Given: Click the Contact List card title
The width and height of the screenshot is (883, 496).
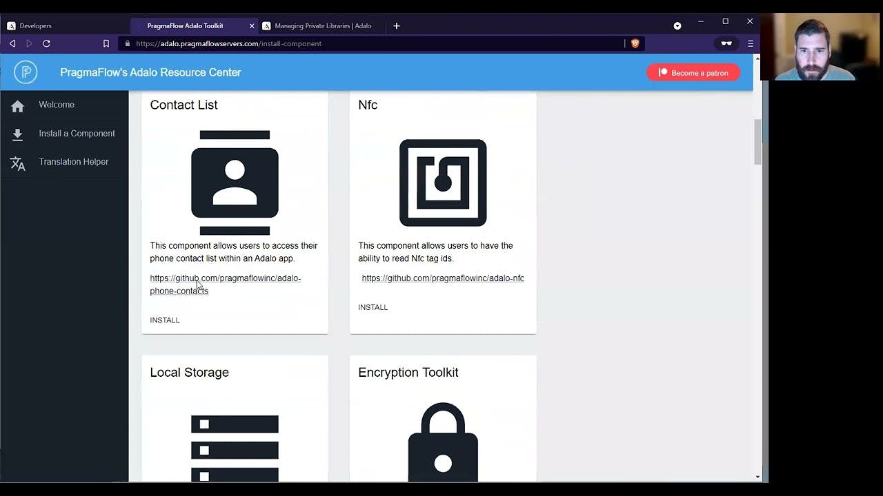Looking at the screenshot, I should pos(183,105).
